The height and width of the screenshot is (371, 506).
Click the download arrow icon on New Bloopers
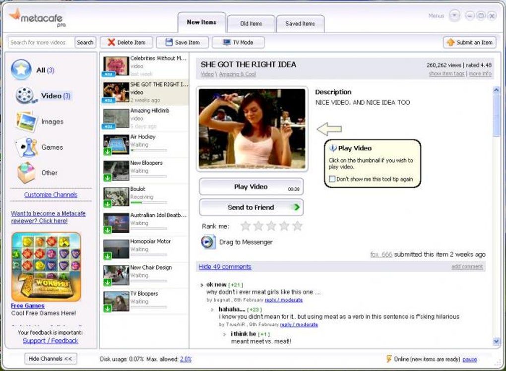[107, 178]
